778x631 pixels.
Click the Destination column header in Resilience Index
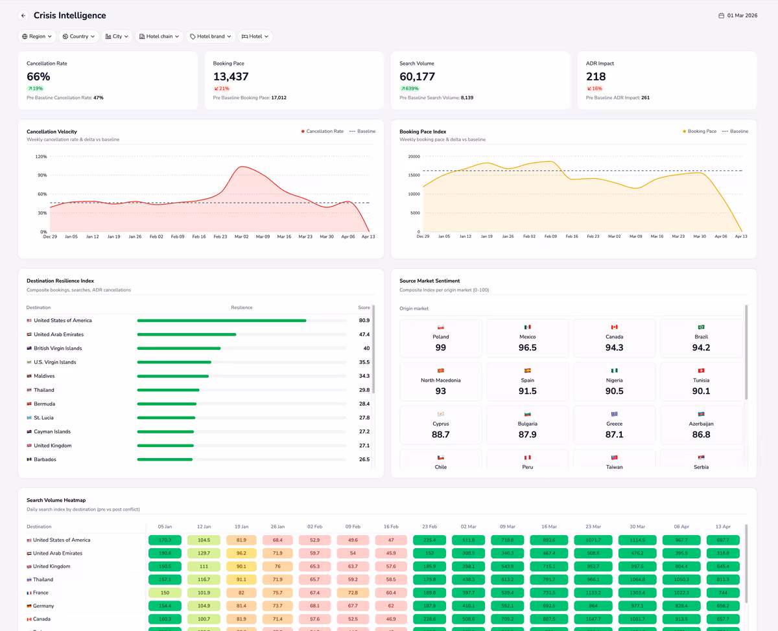(38, 308)
